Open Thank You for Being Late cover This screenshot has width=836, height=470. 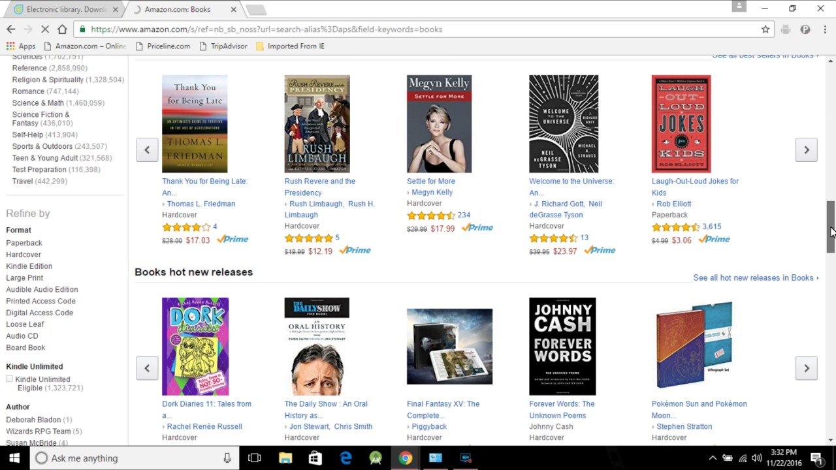pos(195,124)
